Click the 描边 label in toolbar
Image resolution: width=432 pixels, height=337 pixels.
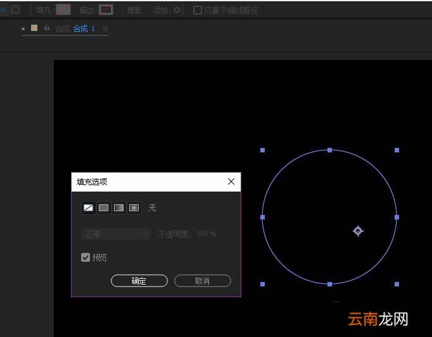[x=87, y=11]
